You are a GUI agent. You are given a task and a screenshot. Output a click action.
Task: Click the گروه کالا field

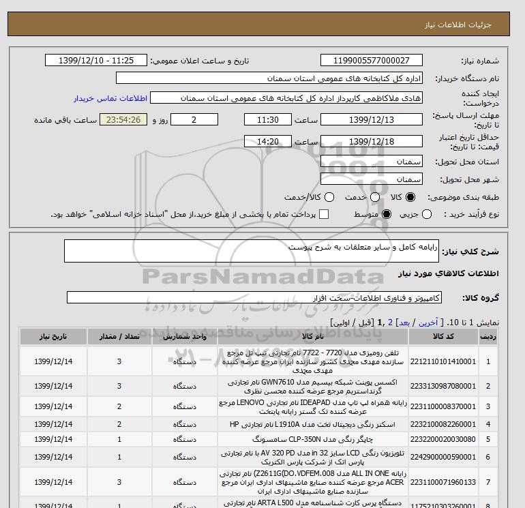pyautogui.click(x=254, y=297)
